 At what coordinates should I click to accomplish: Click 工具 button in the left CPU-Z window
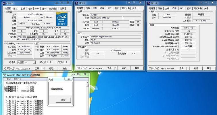pyautogui.click(x=37, y=68)
